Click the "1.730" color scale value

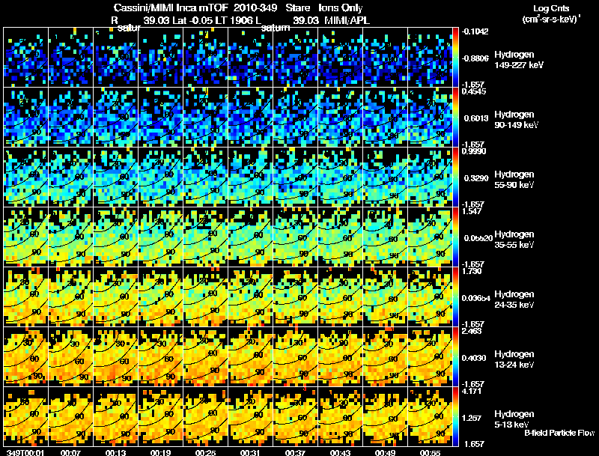(x=472, y=271)
